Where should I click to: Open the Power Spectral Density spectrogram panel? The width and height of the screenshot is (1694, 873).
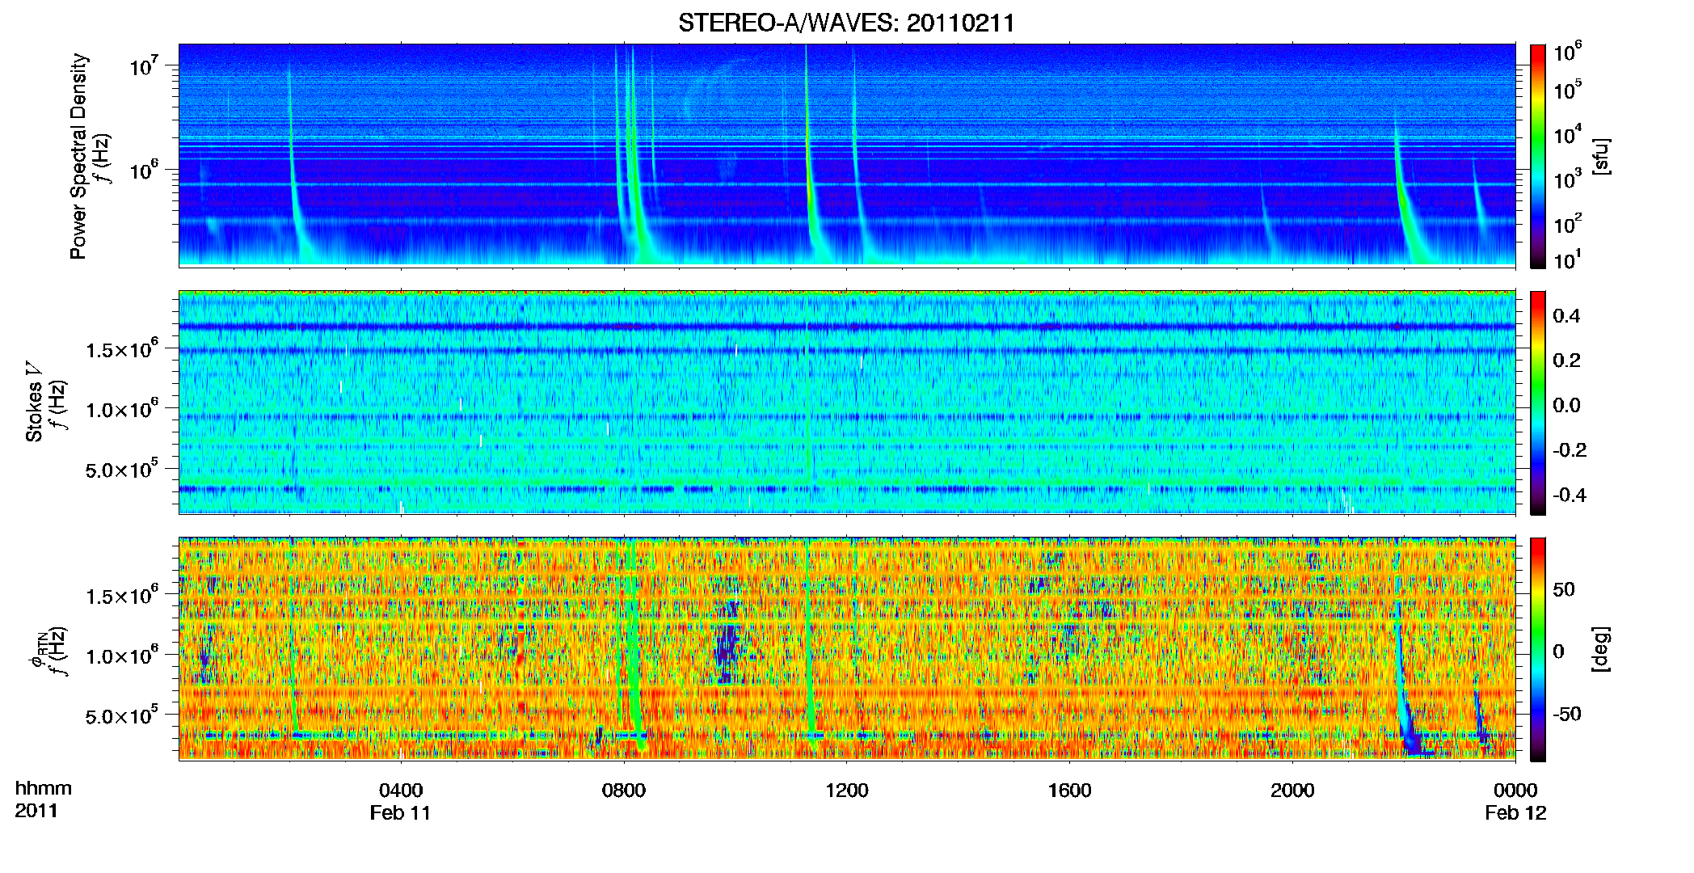coord(847,155)
